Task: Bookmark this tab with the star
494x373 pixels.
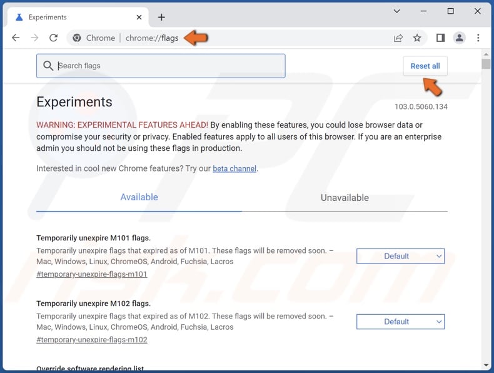Action: pos(417,38)
